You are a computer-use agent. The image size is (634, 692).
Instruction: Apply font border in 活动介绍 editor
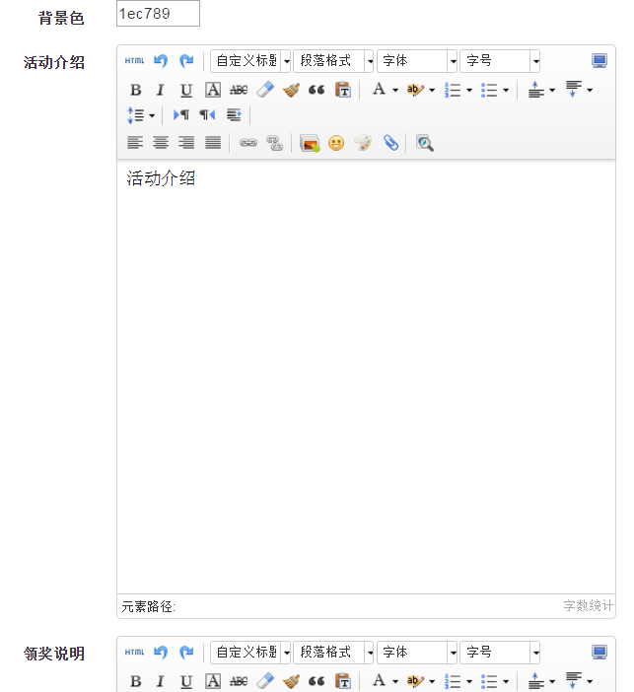pos(213,90)
